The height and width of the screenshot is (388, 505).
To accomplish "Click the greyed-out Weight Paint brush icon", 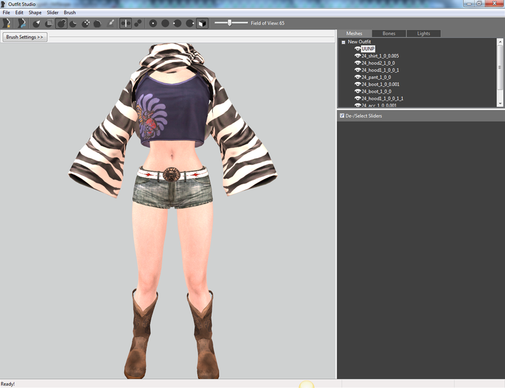I will coord(110,23).
